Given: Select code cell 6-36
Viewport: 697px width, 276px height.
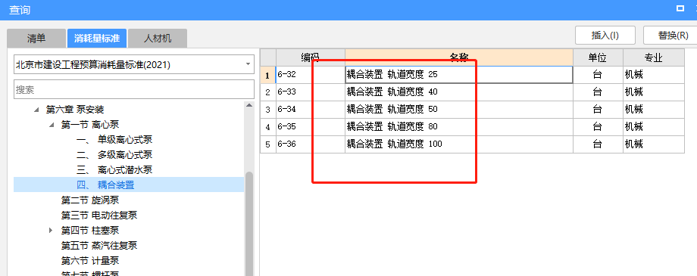Looking at the screenshot, I should 311,144.
